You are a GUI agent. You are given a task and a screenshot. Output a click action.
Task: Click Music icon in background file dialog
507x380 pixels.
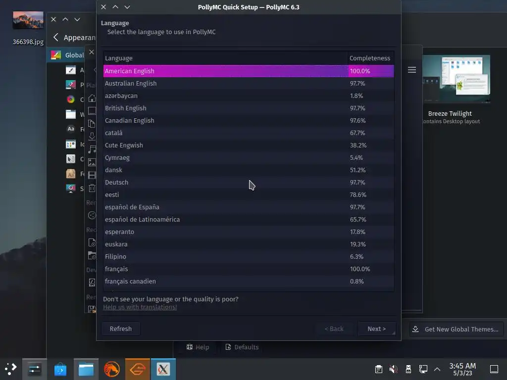coord(92,149)
